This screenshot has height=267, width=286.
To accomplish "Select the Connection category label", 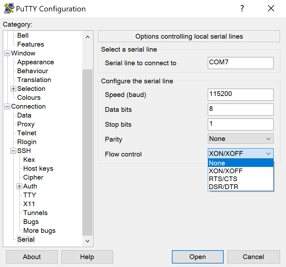I will point(29,106).
